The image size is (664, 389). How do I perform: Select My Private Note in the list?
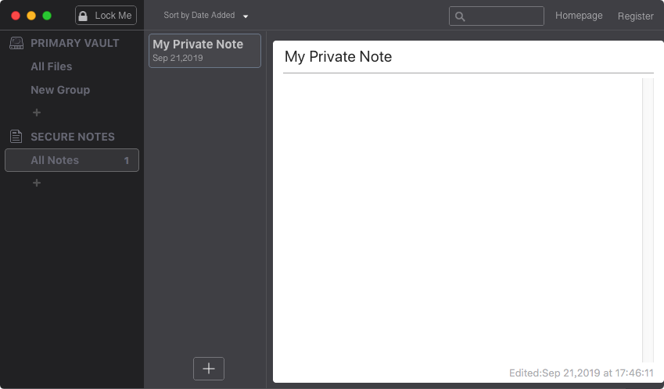(205, 51)
